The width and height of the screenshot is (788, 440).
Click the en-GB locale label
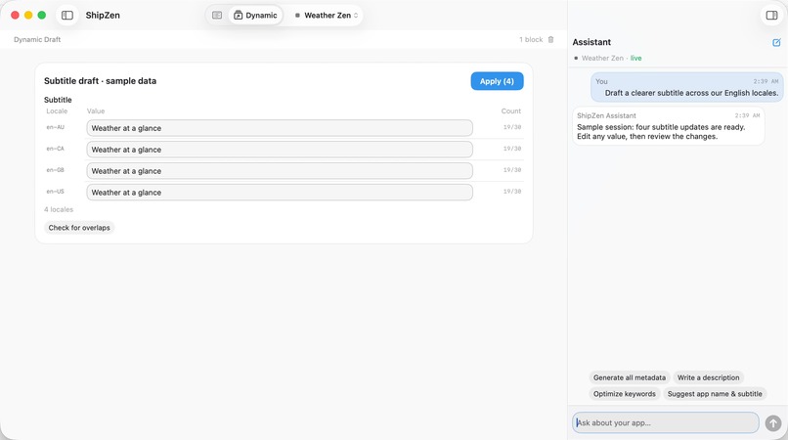coord(56,170)
